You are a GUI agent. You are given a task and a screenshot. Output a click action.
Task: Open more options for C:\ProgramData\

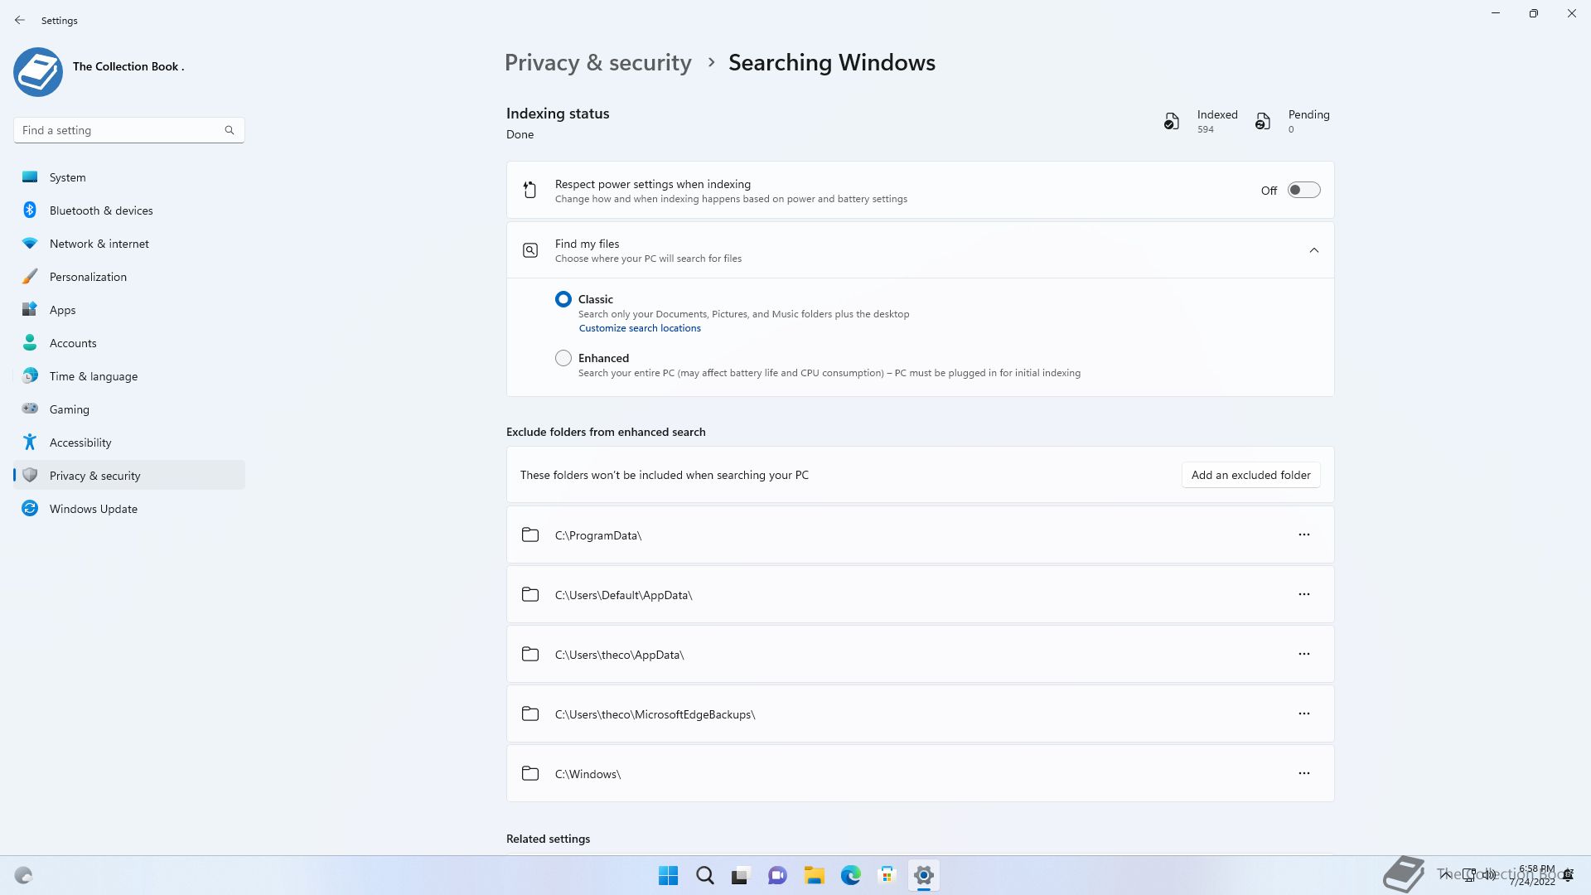1303,535
